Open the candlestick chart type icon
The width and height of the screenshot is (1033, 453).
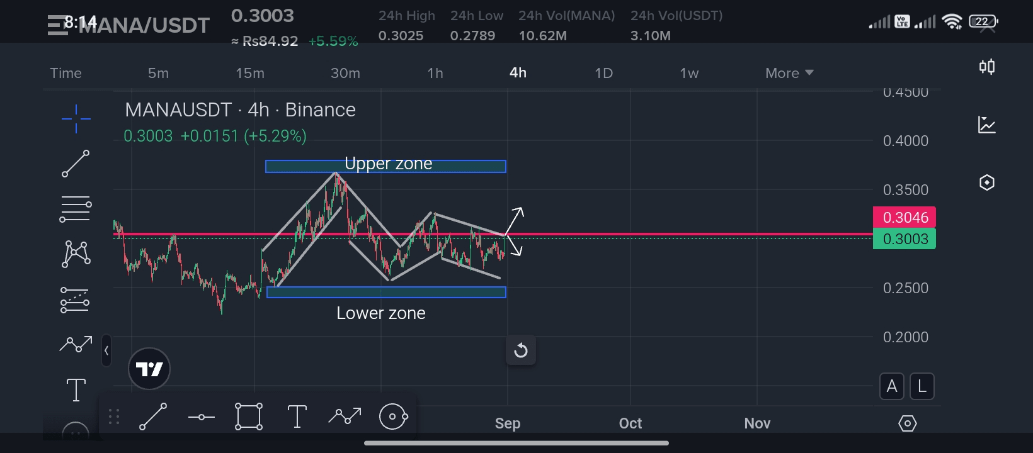coord(987,67)
